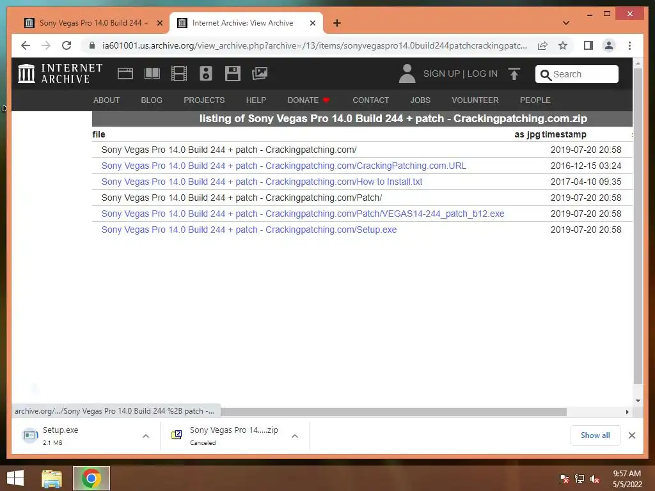Click Chrome taskbar icon
Image resolution: width=655 pixels, height=491 pixels.
coord(91,478)
